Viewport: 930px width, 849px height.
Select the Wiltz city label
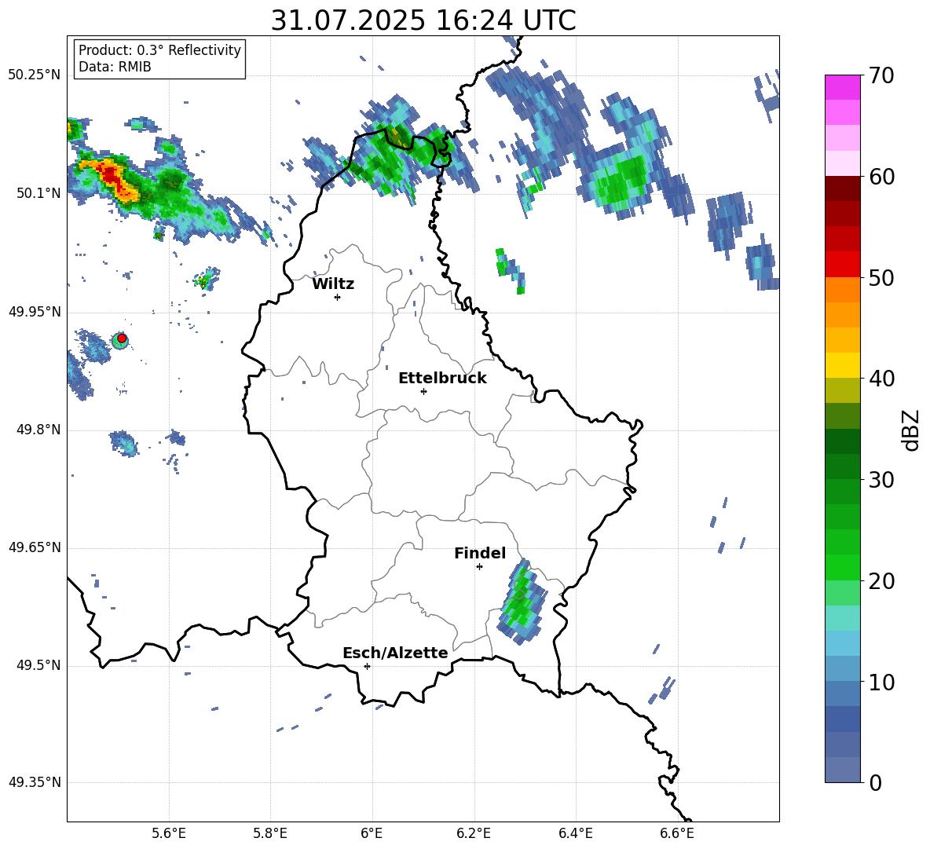point(333,284)
